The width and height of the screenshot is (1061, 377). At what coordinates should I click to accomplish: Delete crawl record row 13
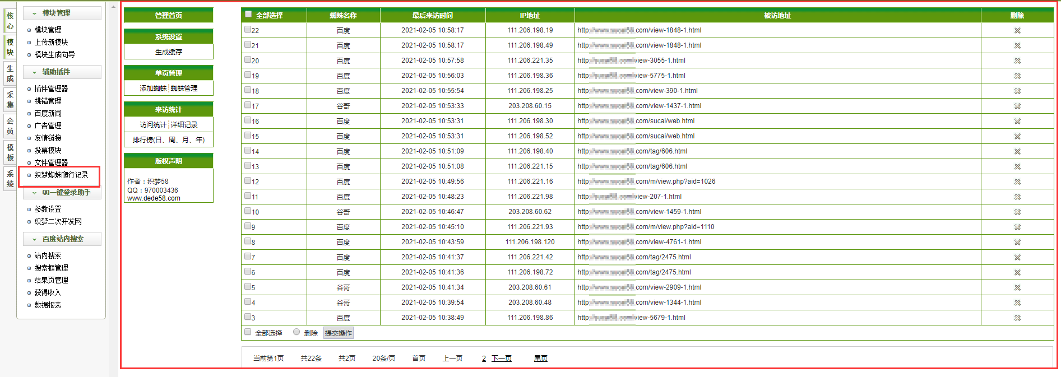(1017, 167)
